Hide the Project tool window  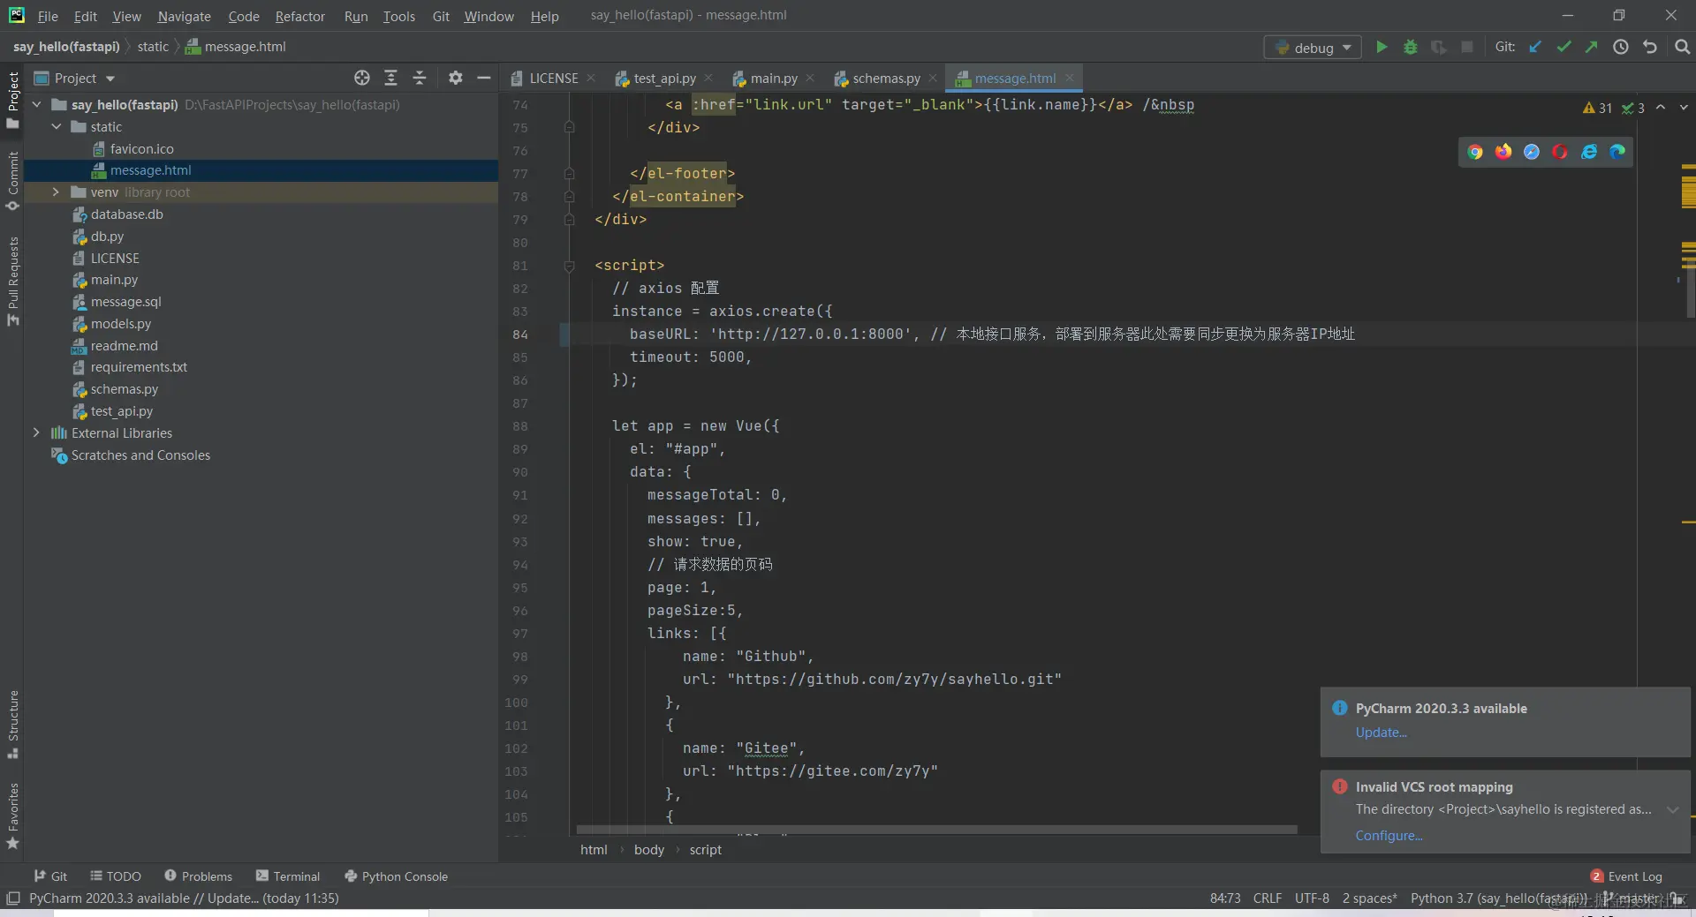pyautogui.click(x=483, y=78)
